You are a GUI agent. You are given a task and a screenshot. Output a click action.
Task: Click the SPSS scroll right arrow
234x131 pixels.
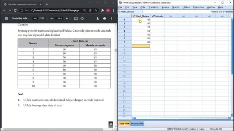click(230, 118)
